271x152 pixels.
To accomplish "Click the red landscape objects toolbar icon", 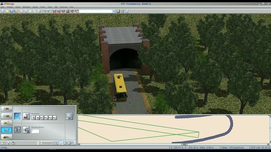I will 72,11.
